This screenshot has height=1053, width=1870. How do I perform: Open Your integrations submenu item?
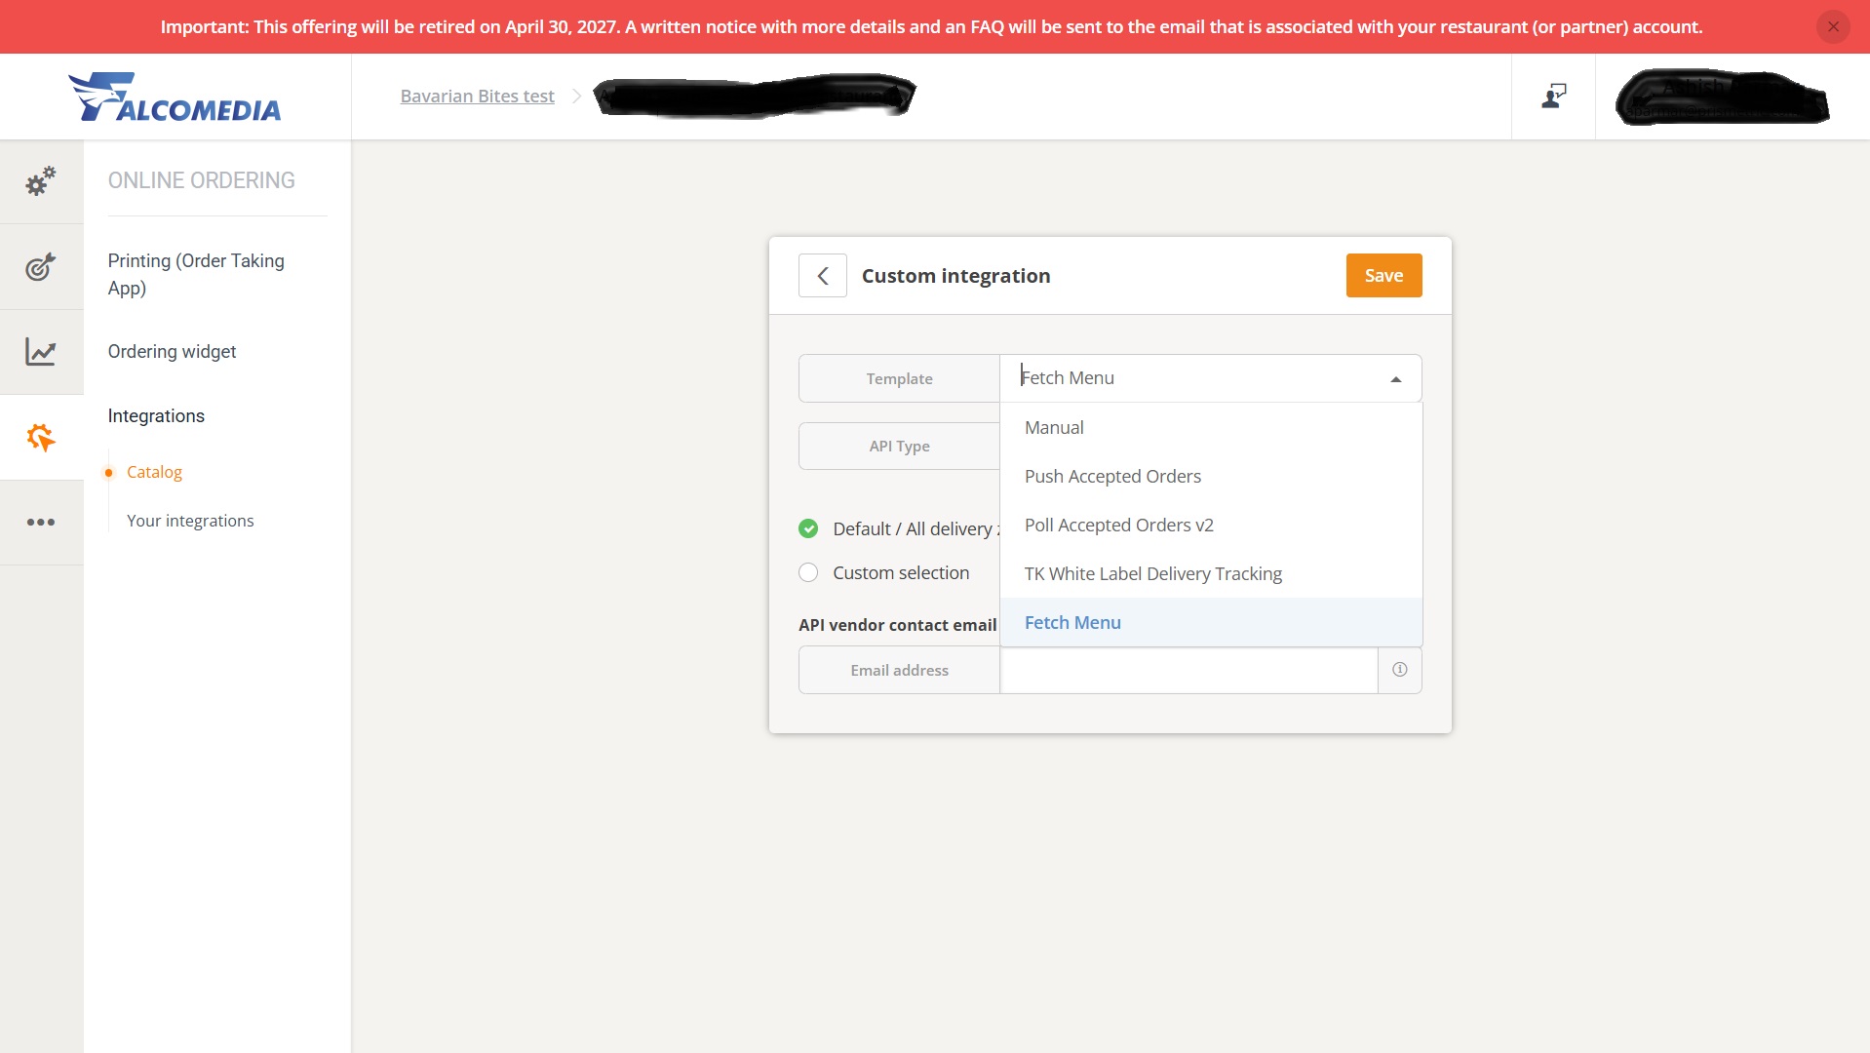190,521
